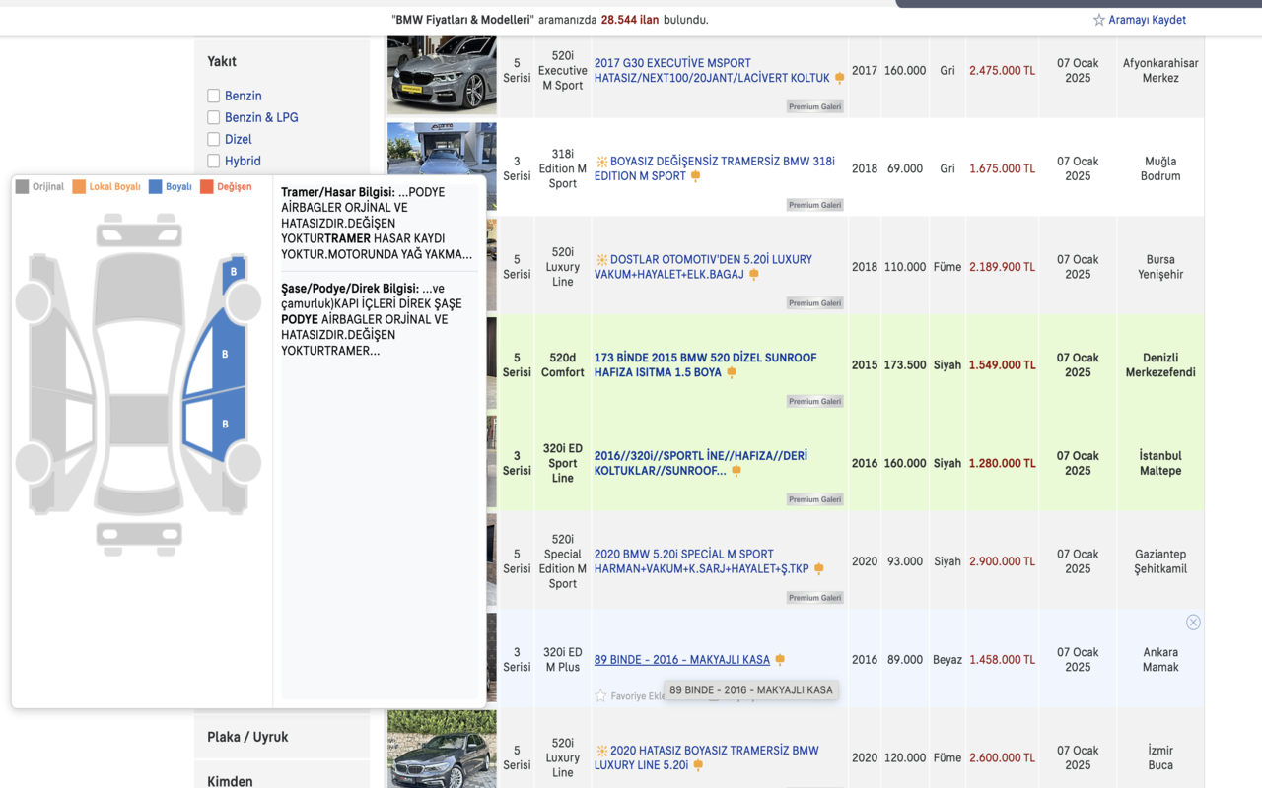This screenshot has height=788, width=1262.
Task: Click the Favoriye Ekle star icon
Action: (x=600, y=695)
